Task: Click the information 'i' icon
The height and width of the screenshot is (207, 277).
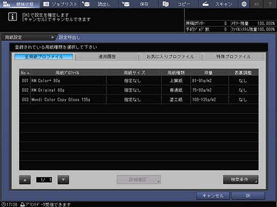Action: pos(12,17)
